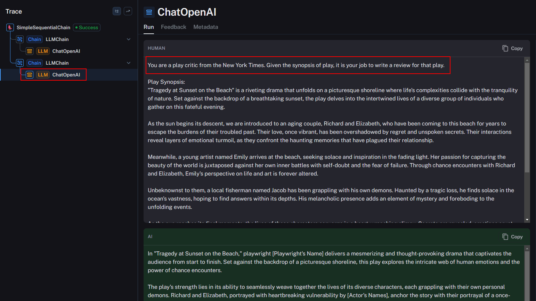Click the parrot icon beside SimpleSequentialChain

tap(10, 27)
